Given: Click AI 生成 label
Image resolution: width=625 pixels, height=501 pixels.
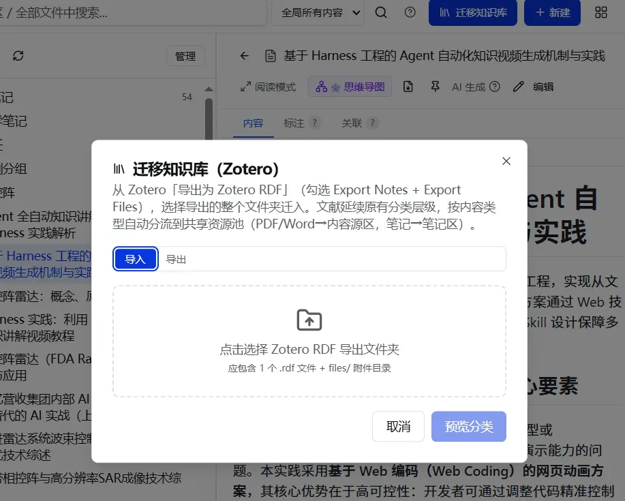Looking at the screenshot, I should pyautogui.click(x=468, y=87).
